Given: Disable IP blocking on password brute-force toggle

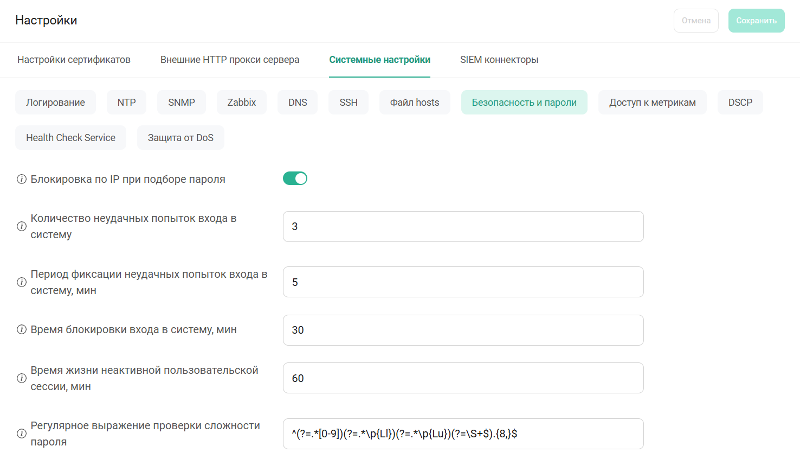Looking at the screenshot, I should 295,179.
